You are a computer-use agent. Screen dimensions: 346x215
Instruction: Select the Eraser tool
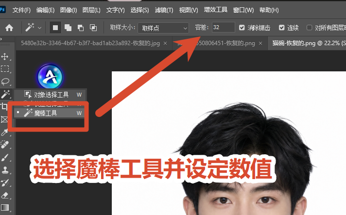pyautogui.click(x=5, y=196)
